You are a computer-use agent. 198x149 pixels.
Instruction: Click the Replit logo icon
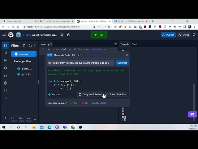[x=11, y=35]
